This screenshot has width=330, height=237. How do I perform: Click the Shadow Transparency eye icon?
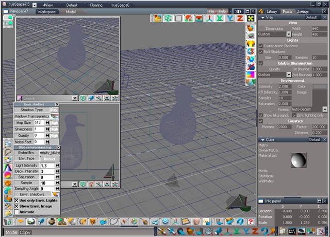click(54, 116)
